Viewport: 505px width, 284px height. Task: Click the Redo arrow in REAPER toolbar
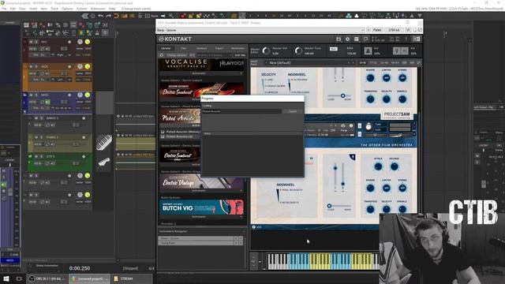[x=109, y=16]
